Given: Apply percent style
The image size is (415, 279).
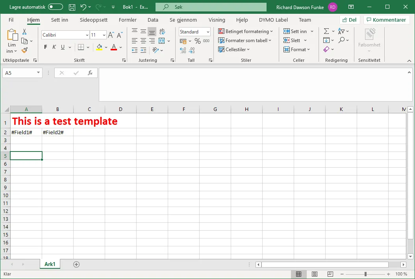Looking at the screenshot, I should [x=197, y=41].
